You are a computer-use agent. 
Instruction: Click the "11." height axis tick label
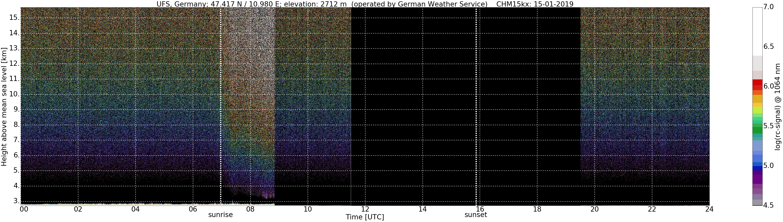[14, 79]
